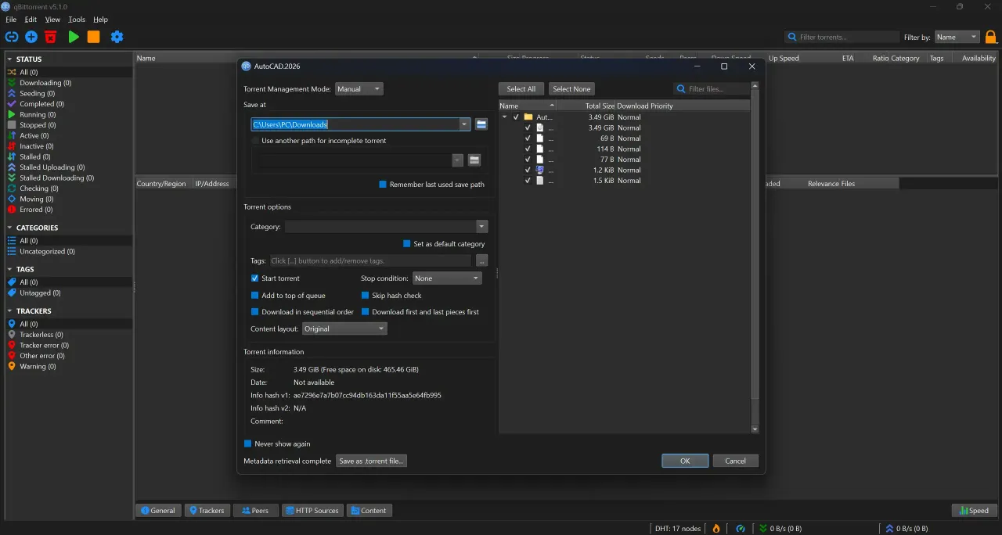The image size is (1002, 535).
Task: Click the Add Torrent Link toolbar icon
Action: click(12, 37)
